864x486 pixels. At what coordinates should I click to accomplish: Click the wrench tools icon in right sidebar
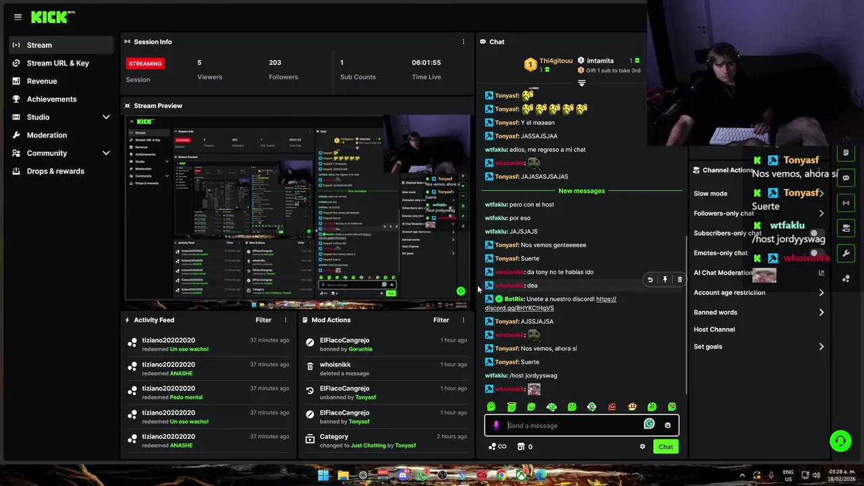(846, 253)
